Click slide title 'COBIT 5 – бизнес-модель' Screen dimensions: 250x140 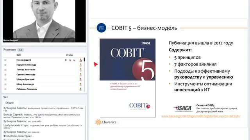144,28
